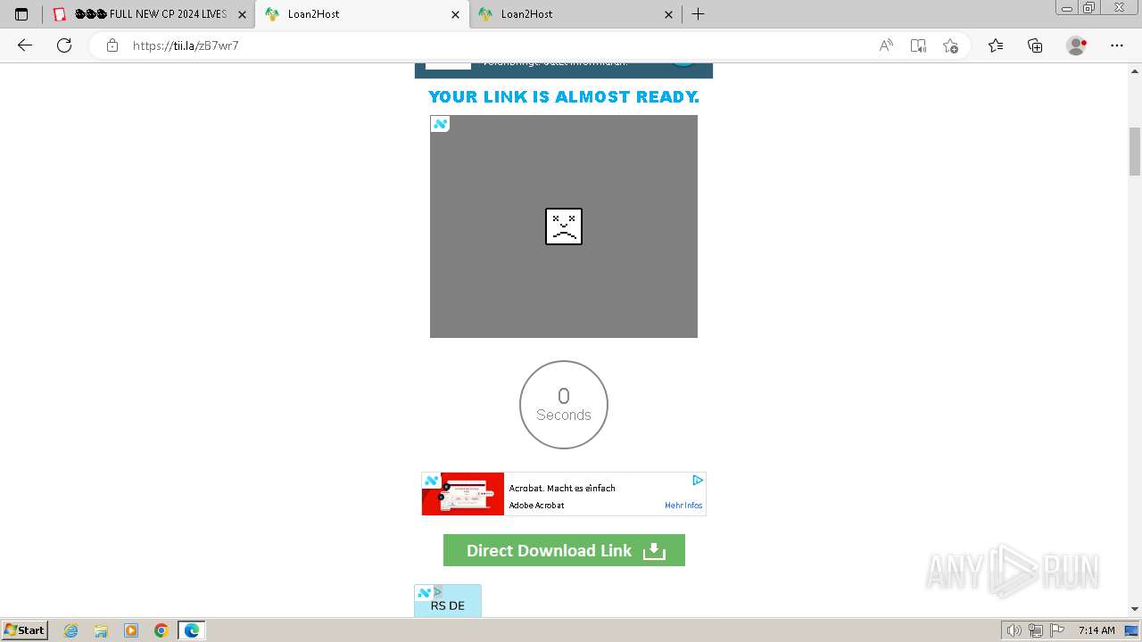Click the broken ad frame placeholder
Image resolution: width=1142 pixels, height=642 pixels.
[564, 226]
